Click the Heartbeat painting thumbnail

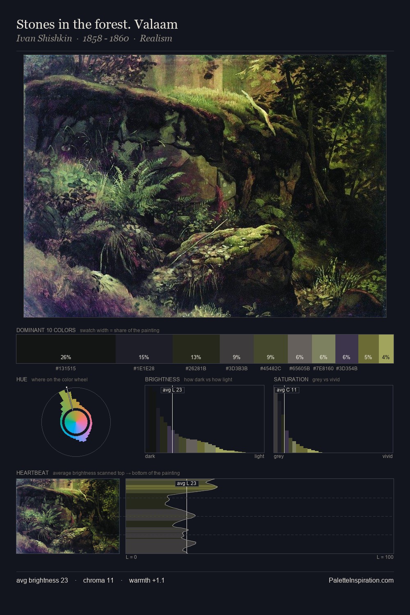68,516
